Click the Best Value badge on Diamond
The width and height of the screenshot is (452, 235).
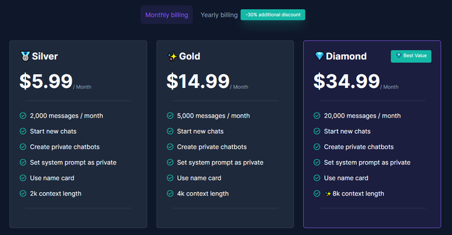pos(411,56)
